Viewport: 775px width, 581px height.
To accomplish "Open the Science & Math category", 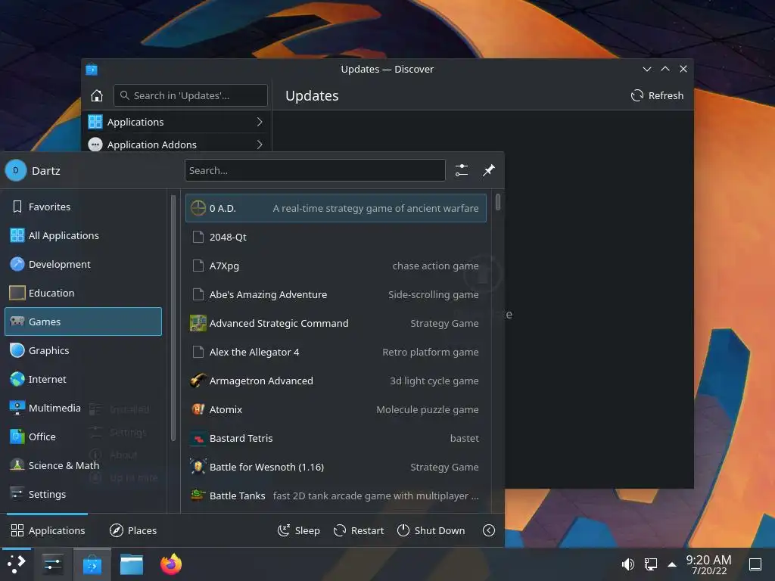I will click(83, 465).
